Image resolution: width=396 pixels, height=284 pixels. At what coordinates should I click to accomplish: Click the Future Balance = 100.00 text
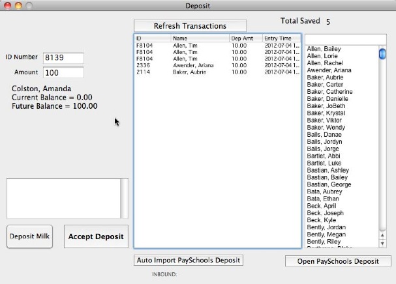pos(55,106)
